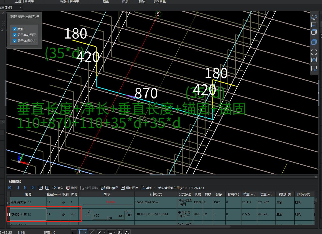Image resolution: width=322 pixels, height=234 pixels.
Task: Select the wireframe cube view icon
Action: (x=314, y=32)
